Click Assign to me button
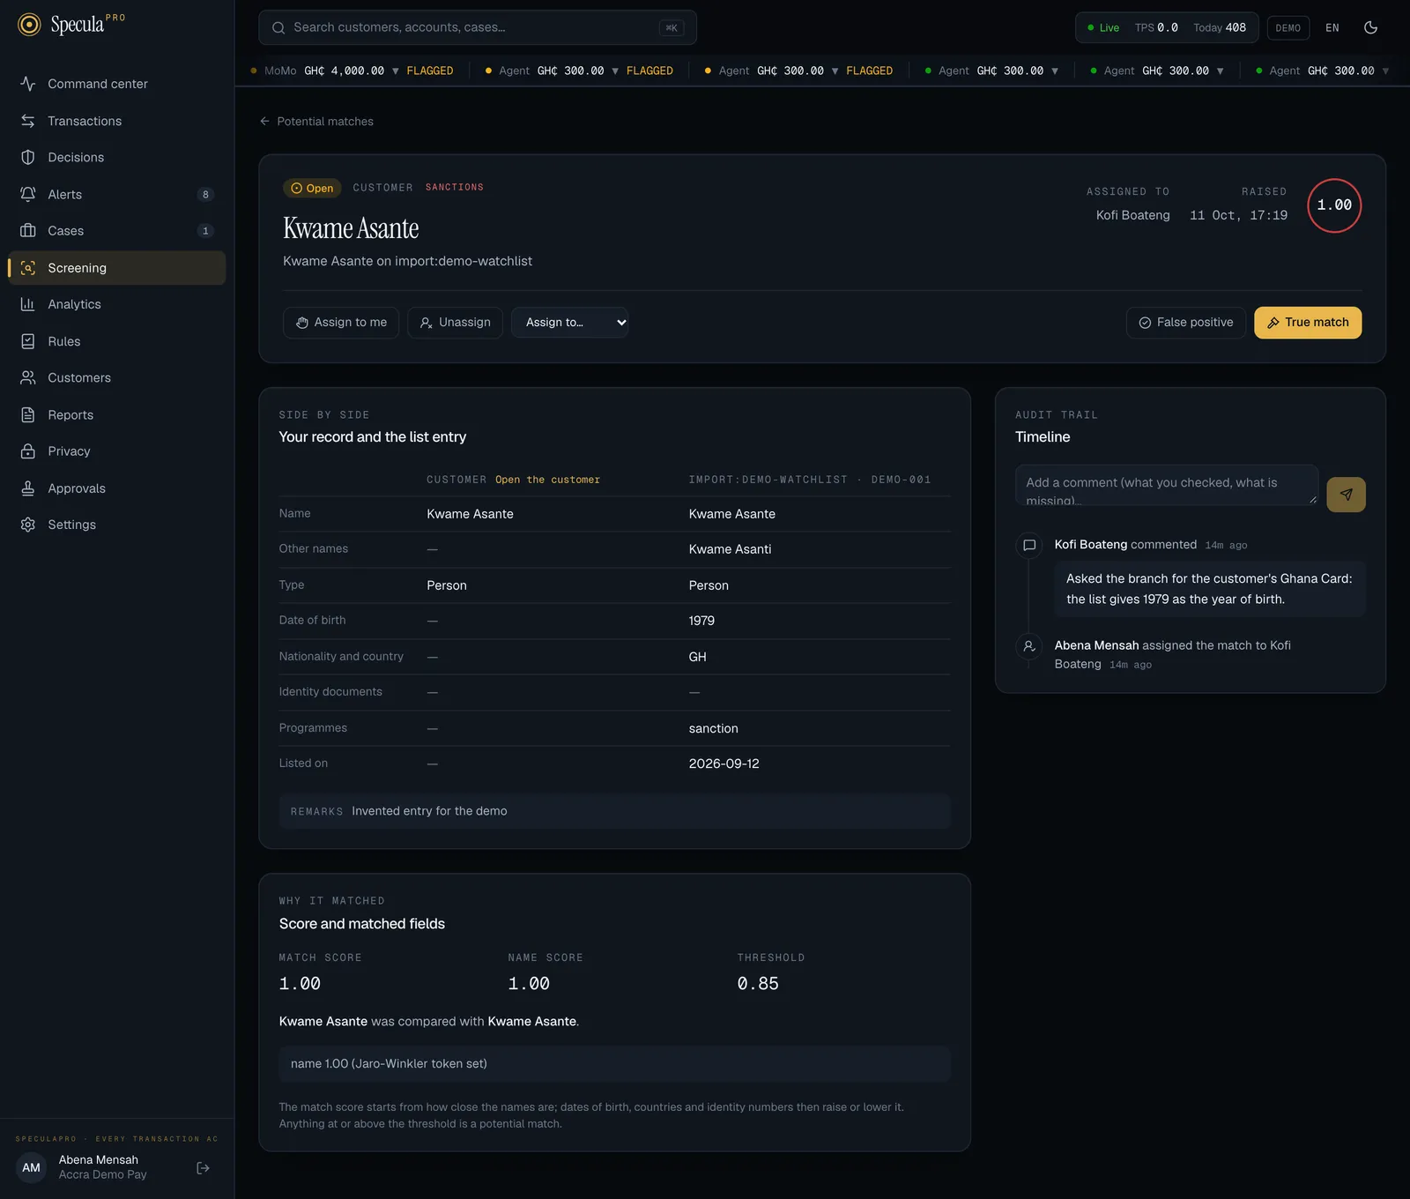 click(341, 323)
